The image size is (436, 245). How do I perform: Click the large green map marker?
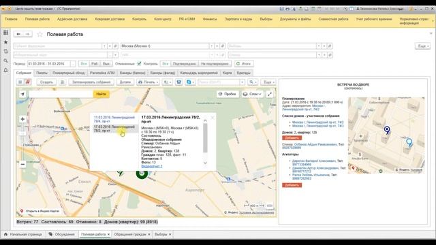click(142, 174)
